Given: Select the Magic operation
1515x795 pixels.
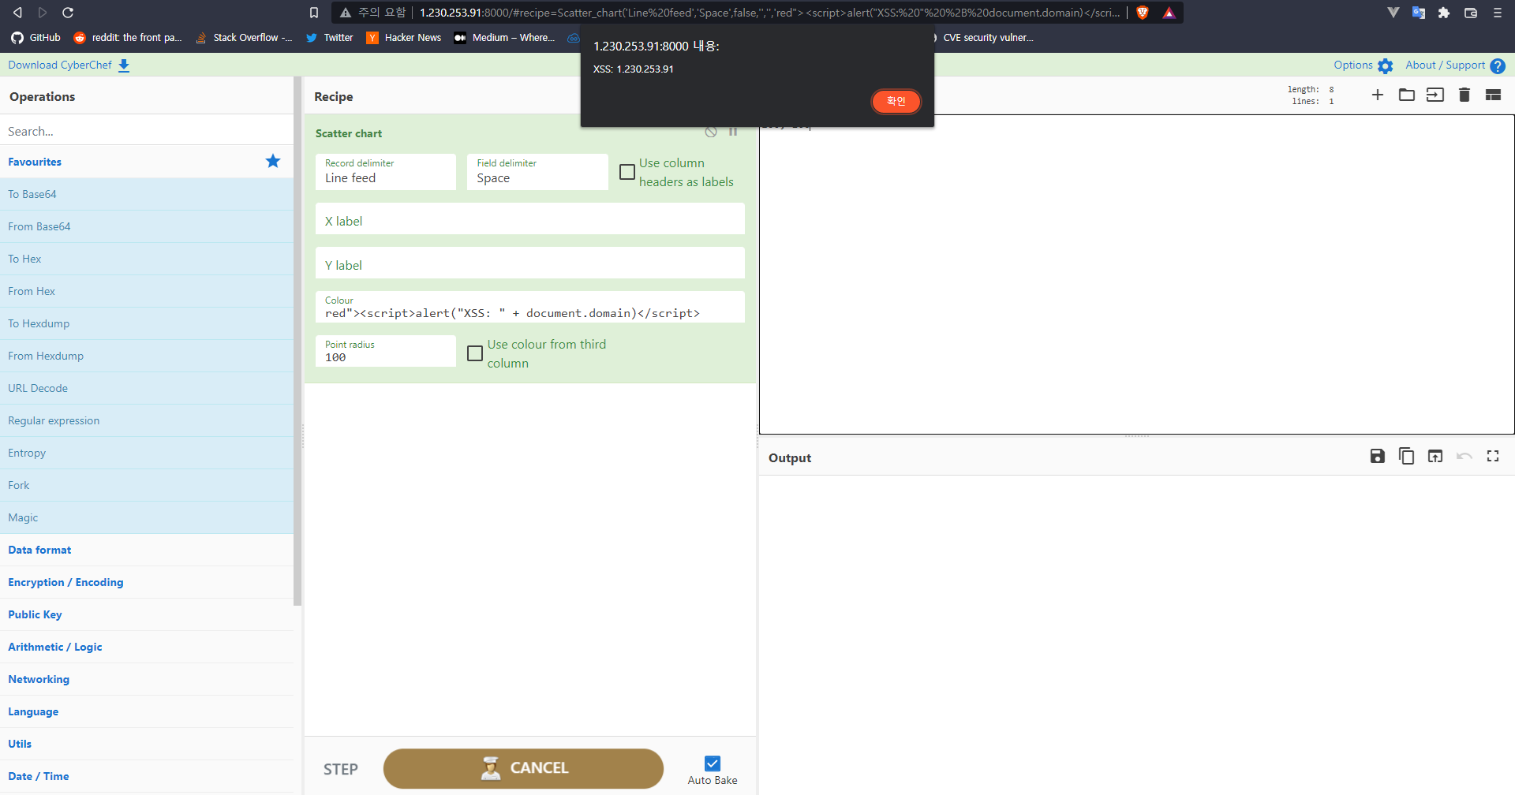Looking at the screenshot, I should point(147,517).
